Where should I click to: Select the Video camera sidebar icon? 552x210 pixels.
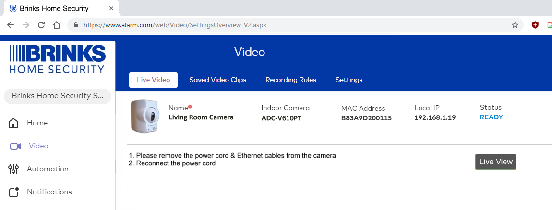coord(15,146)
